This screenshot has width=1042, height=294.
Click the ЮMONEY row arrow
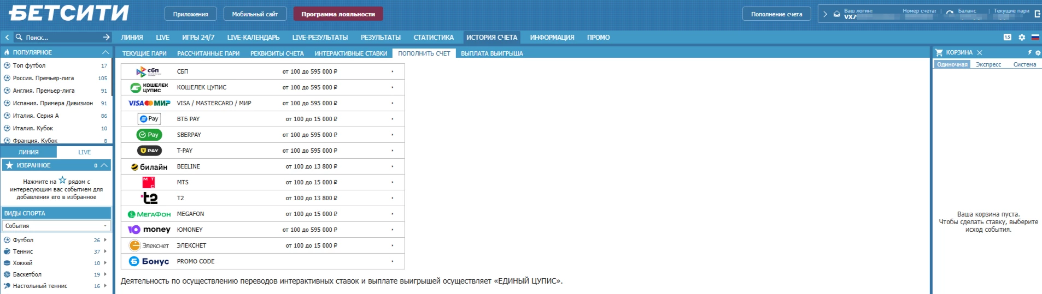(392, 230)
